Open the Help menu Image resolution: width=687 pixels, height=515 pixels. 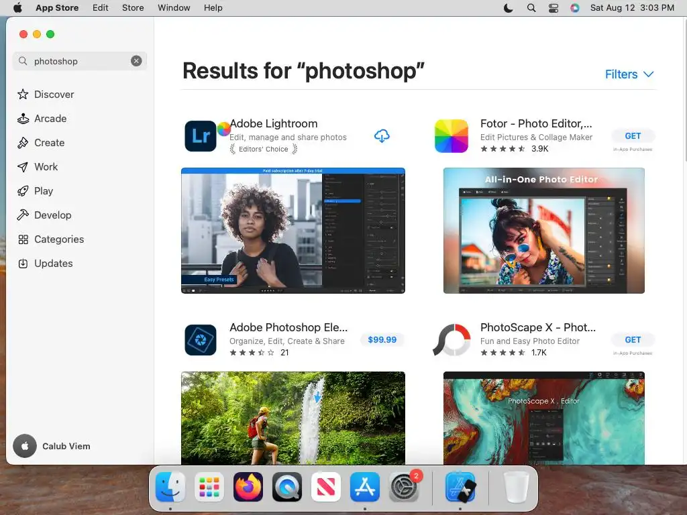213,7
